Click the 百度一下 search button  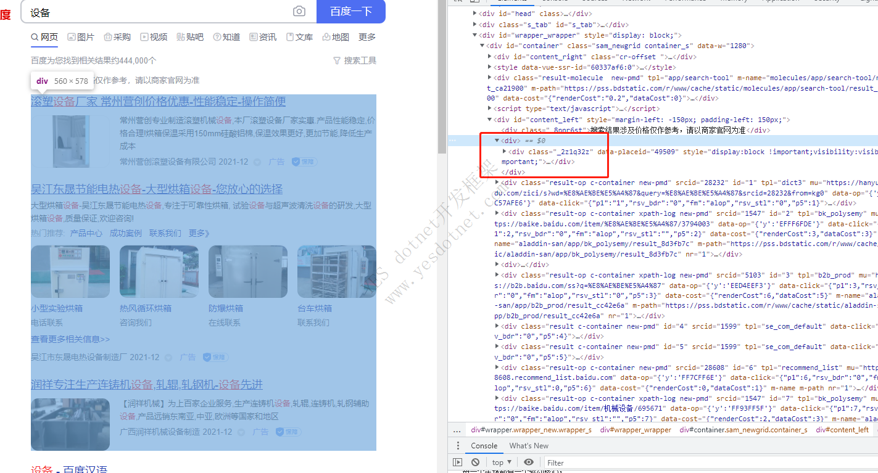click(x=351, y=12)
